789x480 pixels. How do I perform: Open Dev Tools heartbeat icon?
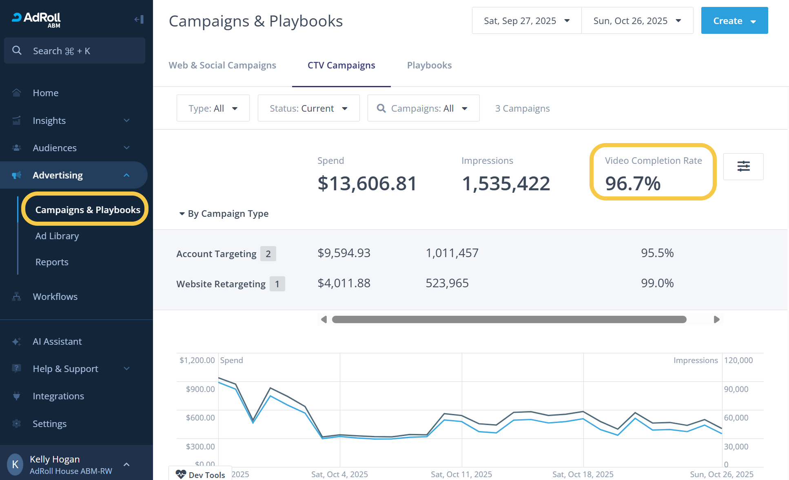point(181,474)
